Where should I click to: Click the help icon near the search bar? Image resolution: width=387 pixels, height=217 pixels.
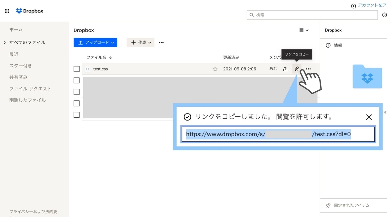[384, 15]
